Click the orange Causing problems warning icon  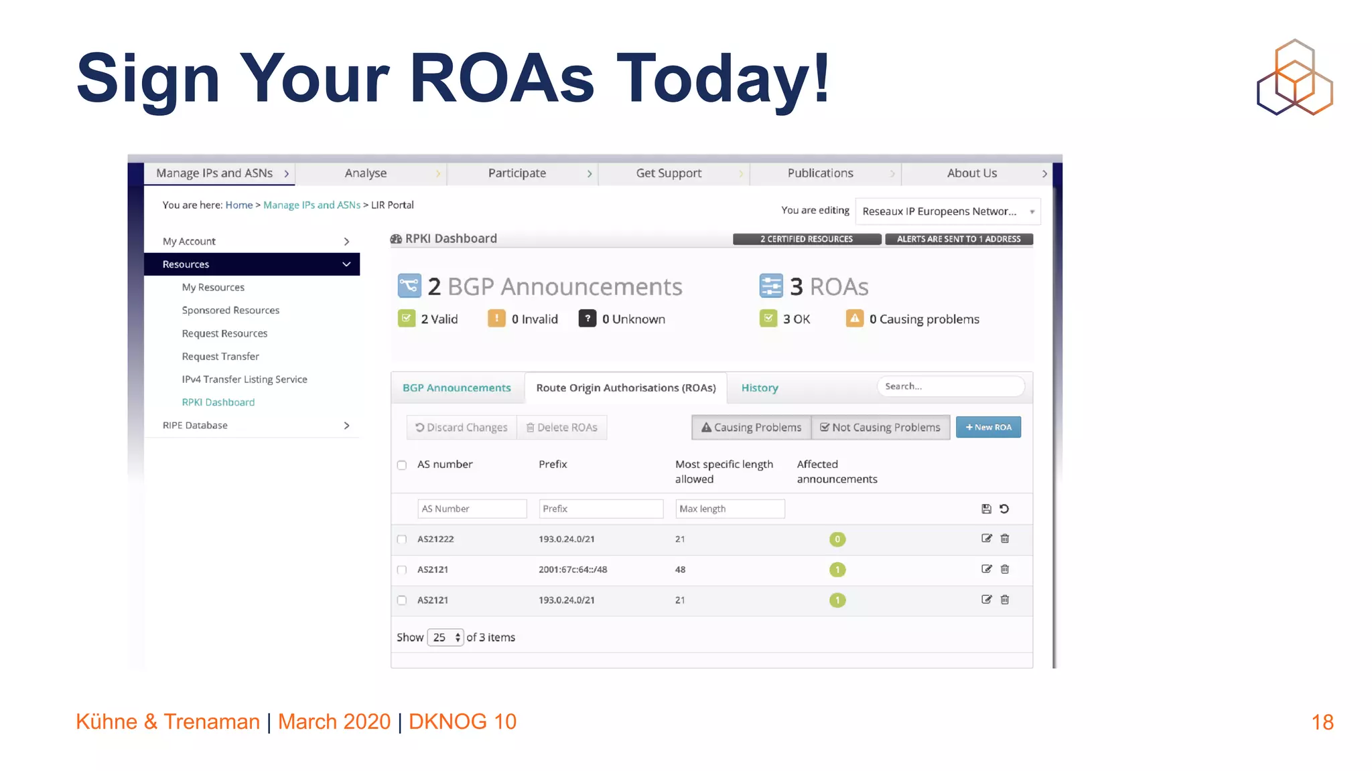point(855,319)
